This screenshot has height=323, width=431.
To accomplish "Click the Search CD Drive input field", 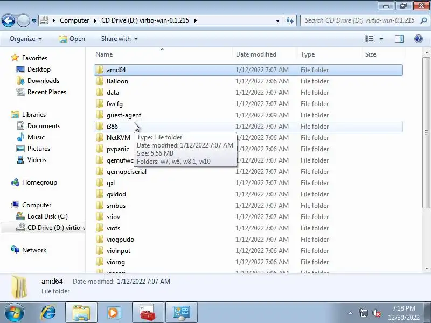I will click(x=359, y=20).
